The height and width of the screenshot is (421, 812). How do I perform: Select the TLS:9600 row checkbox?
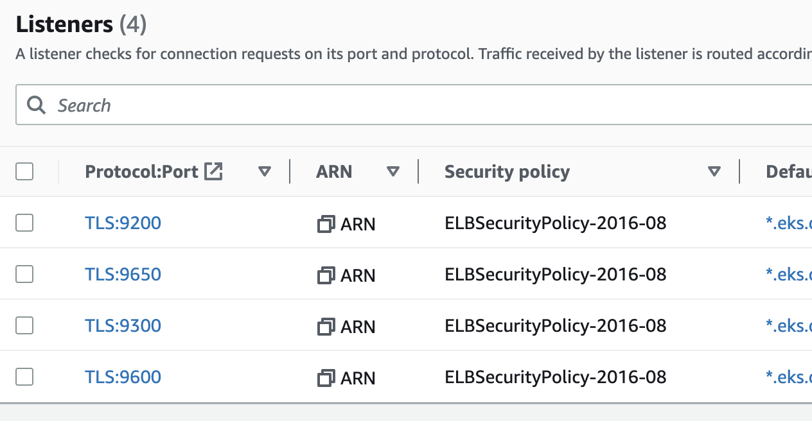[24, 377]
